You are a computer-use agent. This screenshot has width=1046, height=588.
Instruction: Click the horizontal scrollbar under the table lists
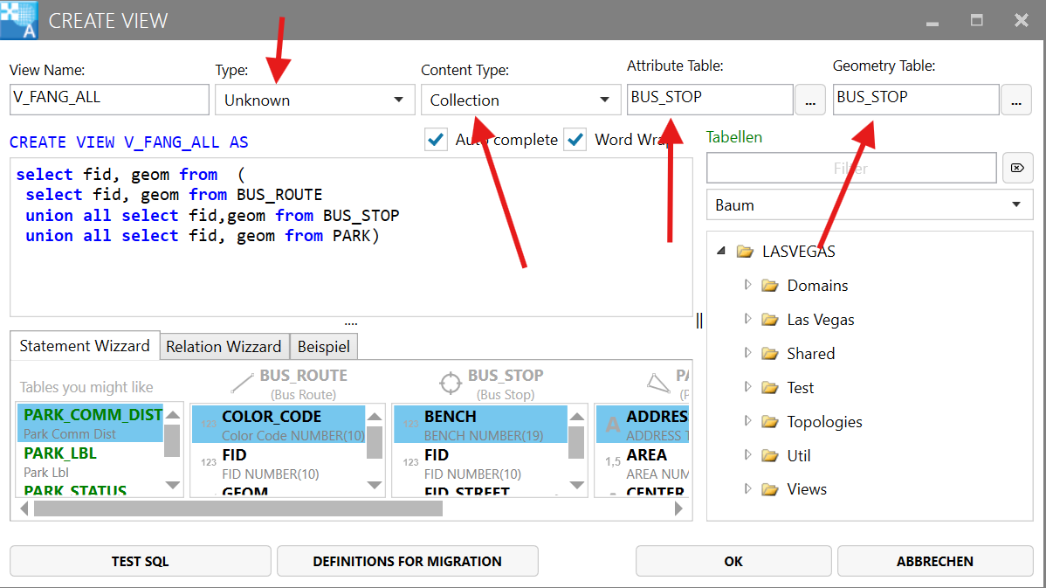349,508
